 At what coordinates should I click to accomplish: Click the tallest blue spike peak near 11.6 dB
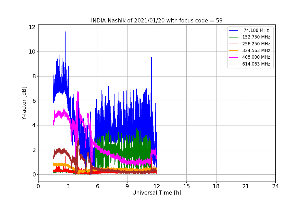pyautogui.click(x=65, y=32)
